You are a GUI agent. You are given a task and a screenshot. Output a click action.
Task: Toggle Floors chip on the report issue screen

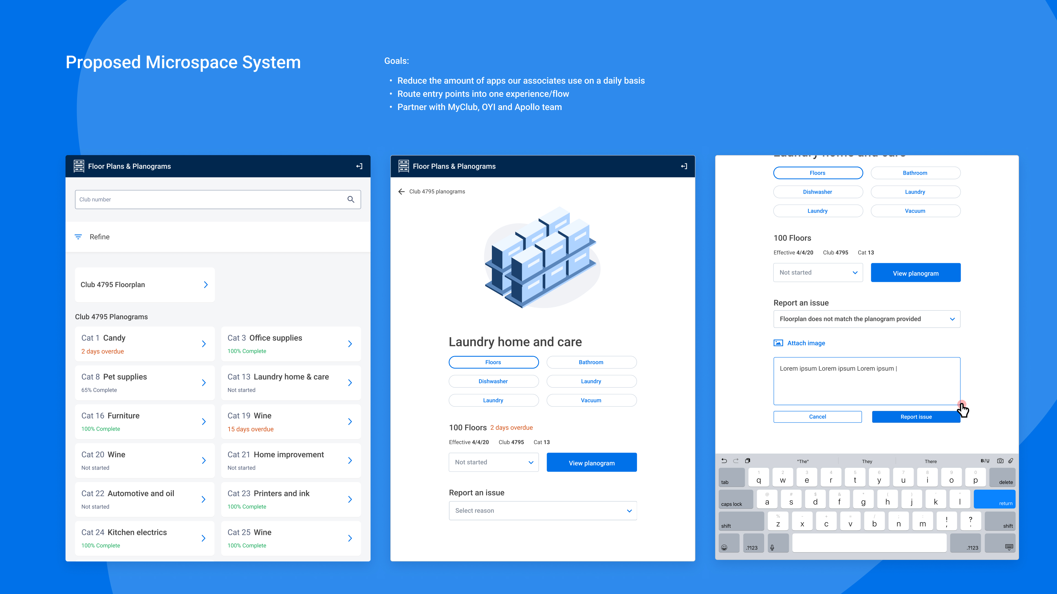pos(818,173)
